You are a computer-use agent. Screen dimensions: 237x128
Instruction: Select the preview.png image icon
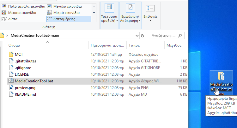pyautogui.click(x=11, y=87)
